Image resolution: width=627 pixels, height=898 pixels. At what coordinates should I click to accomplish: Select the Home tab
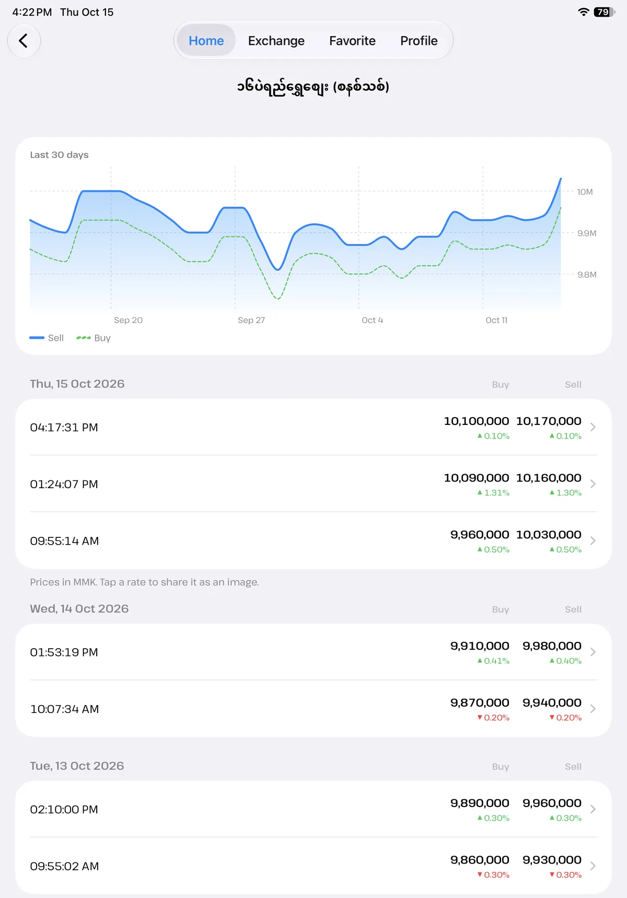[206, 41]
